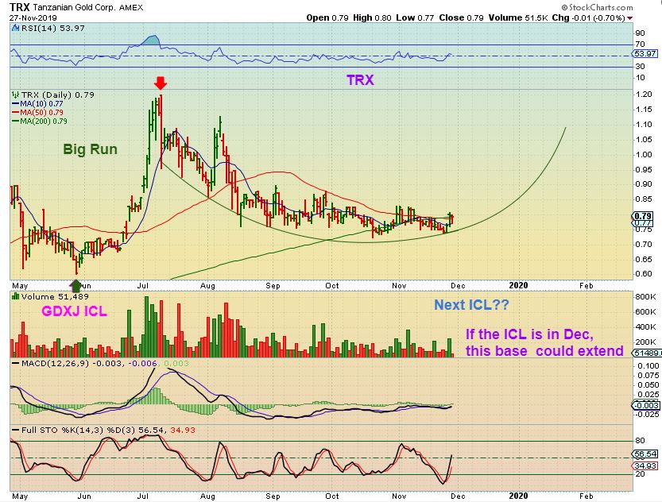
Task: Click the High 0.80 quote value
Action: point(372,17)
